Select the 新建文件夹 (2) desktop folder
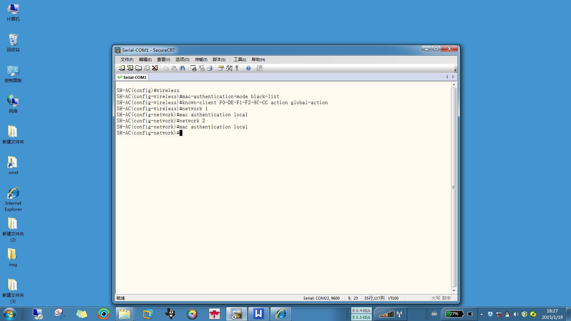Screen dimensions: 571x321 point(13,230)
